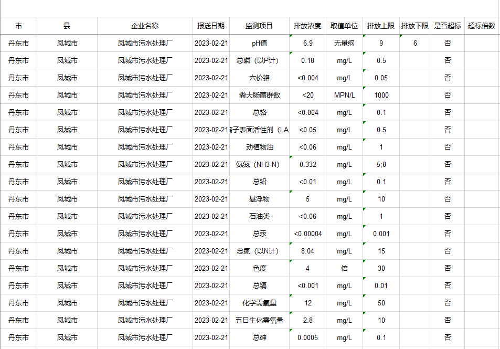Select the header cell 报送日期

(x=211, y=26)
